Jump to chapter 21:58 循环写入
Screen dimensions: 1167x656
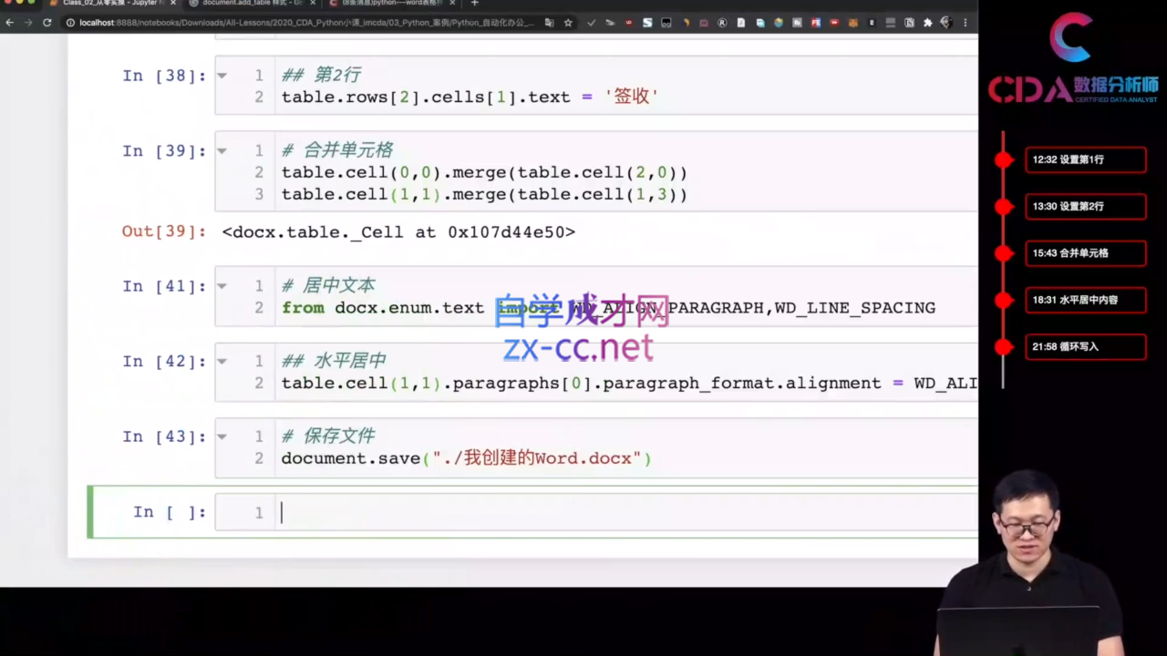1085,346
